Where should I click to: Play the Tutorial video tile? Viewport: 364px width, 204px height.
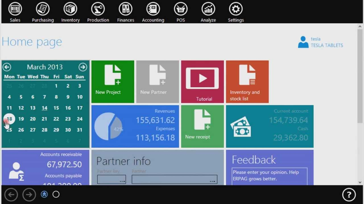click(202, 82)
